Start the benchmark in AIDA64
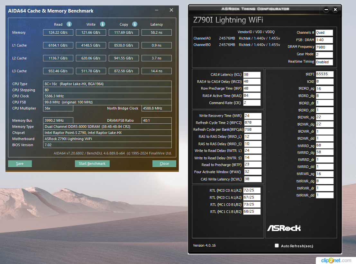 [92, 163]
